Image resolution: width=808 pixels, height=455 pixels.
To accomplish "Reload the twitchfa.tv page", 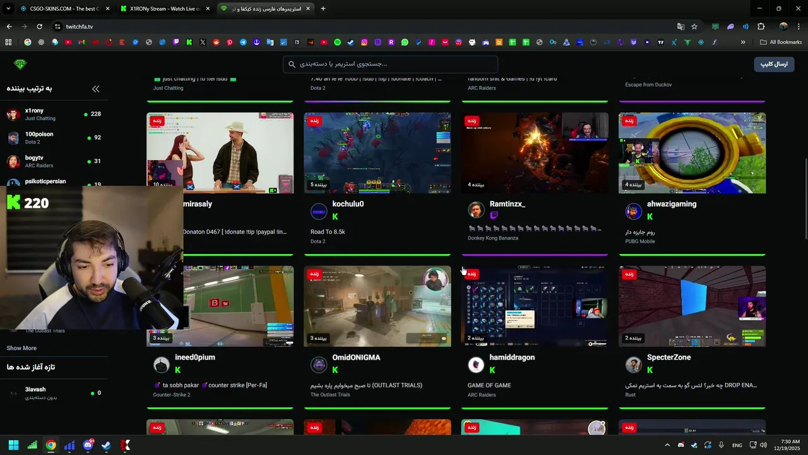I will (x=39, y=27).
